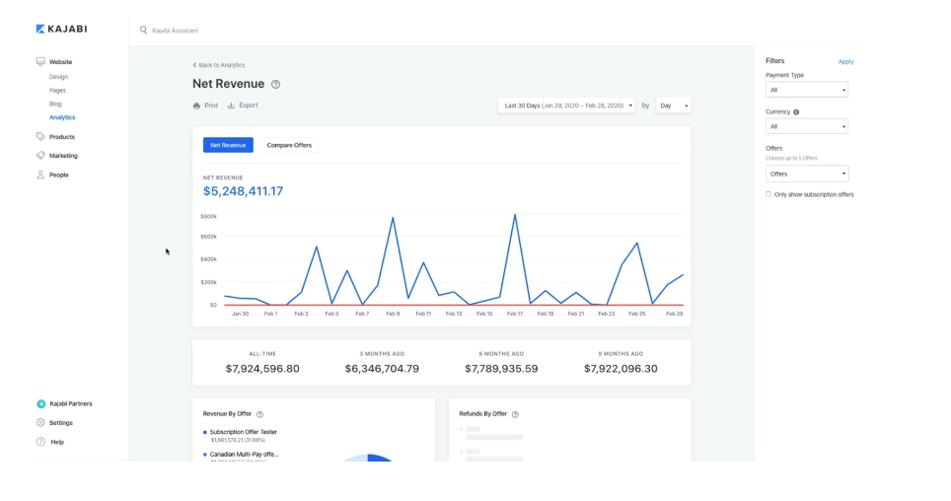Apply the filters
Viewport: 951px width, 501px height.
[845, 62]
